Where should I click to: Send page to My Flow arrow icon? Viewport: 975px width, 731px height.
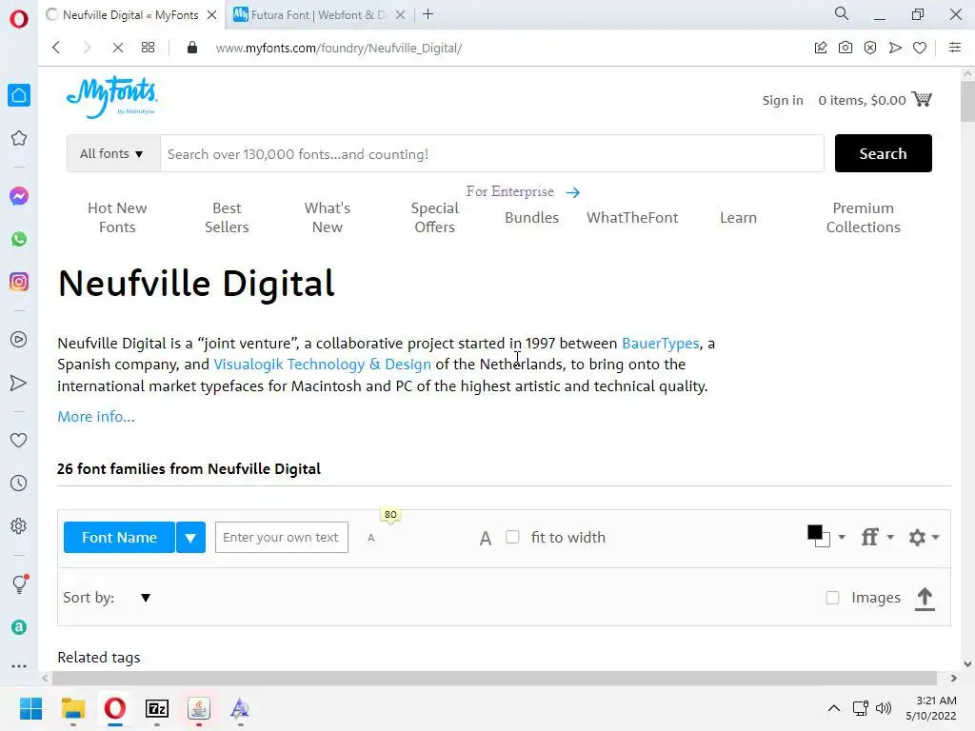pos(895,48)
